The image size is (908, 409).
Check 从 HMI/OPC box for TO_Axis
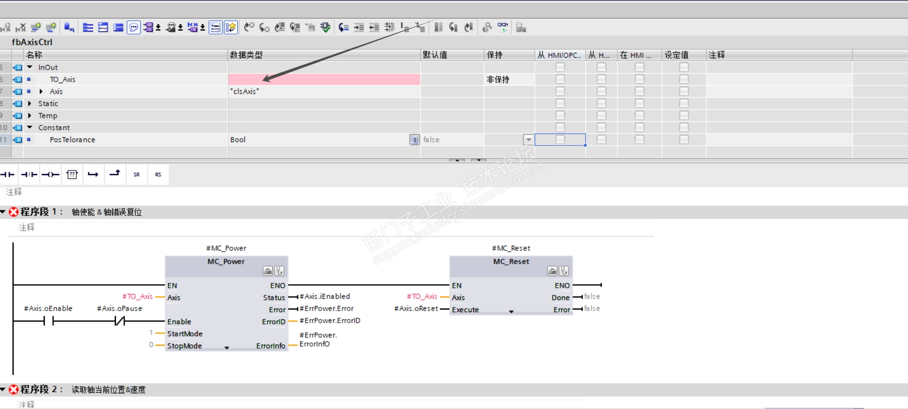pos(560,79)
